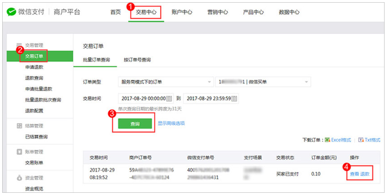The image size is (389, 195).
Task: Open calendar picker for end time field
Action: coord(234,99)
